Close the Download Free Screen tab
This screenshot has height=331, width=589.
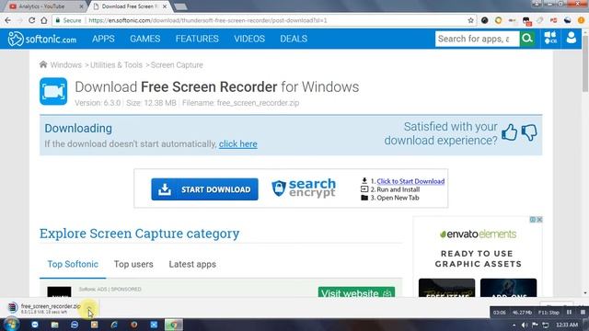165,6
